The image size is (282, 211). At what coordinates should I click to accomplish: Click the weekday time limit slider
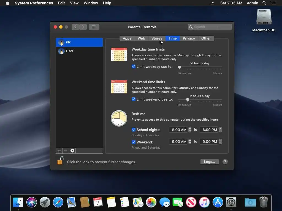coord(200,67)
